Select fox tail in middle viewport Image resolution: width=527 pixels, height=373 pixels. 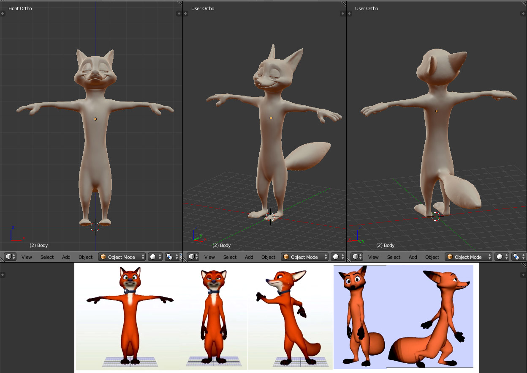point(308,156)
